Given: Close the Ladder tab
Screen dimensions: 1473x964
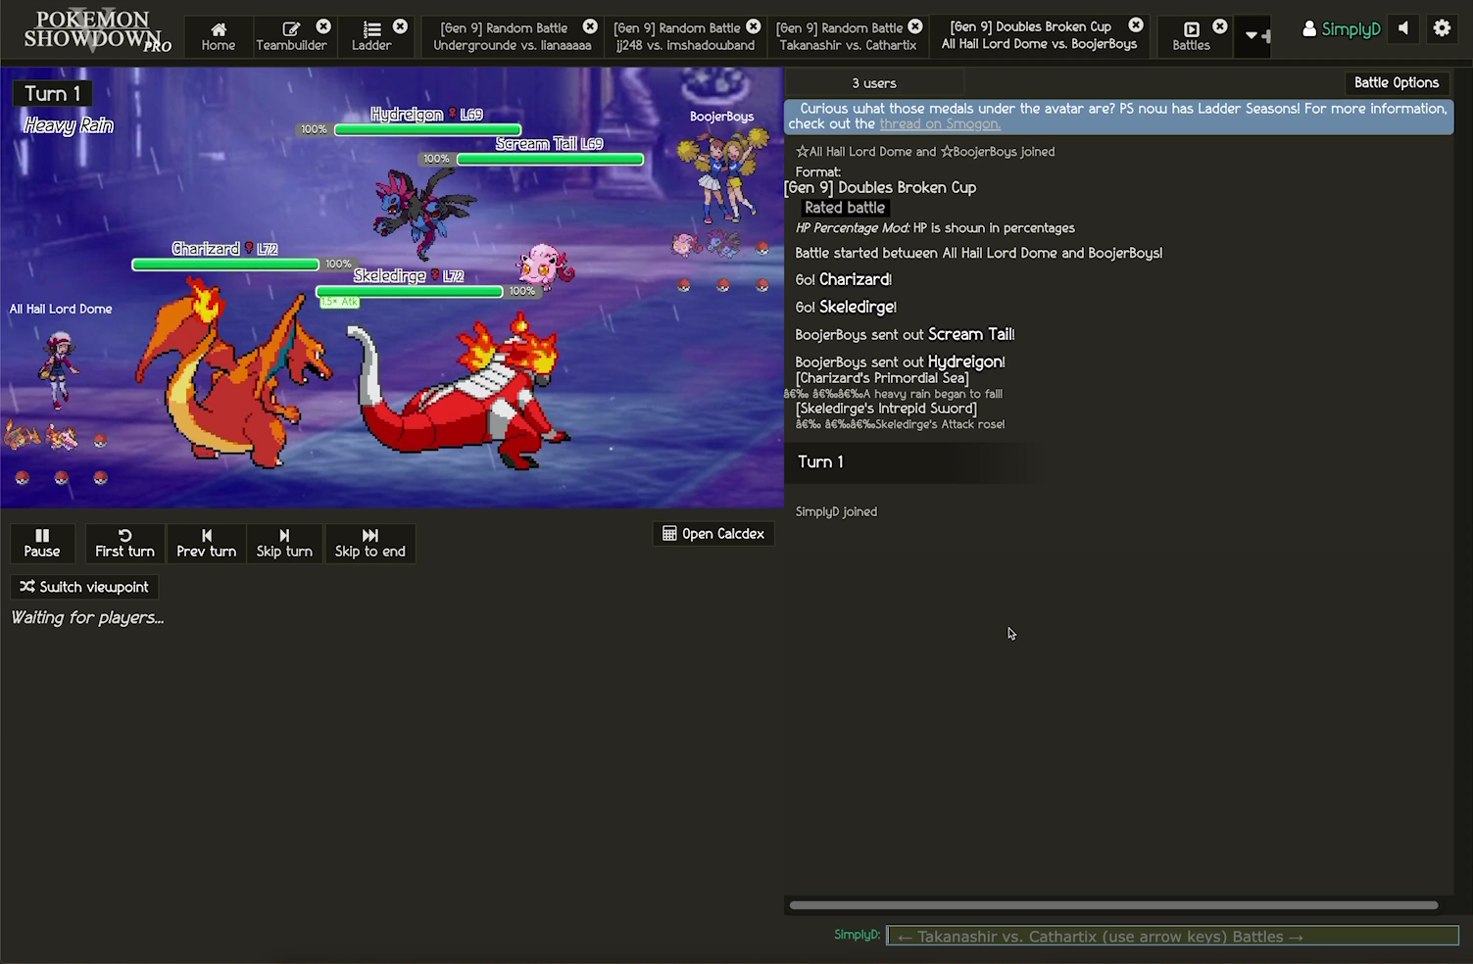Looking at the screenshot, I should 400,26.
